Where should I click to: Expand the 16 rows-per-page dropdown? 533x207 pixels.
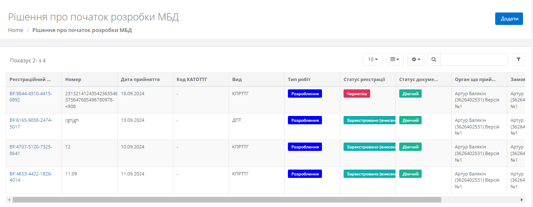(x=373, y=59)
